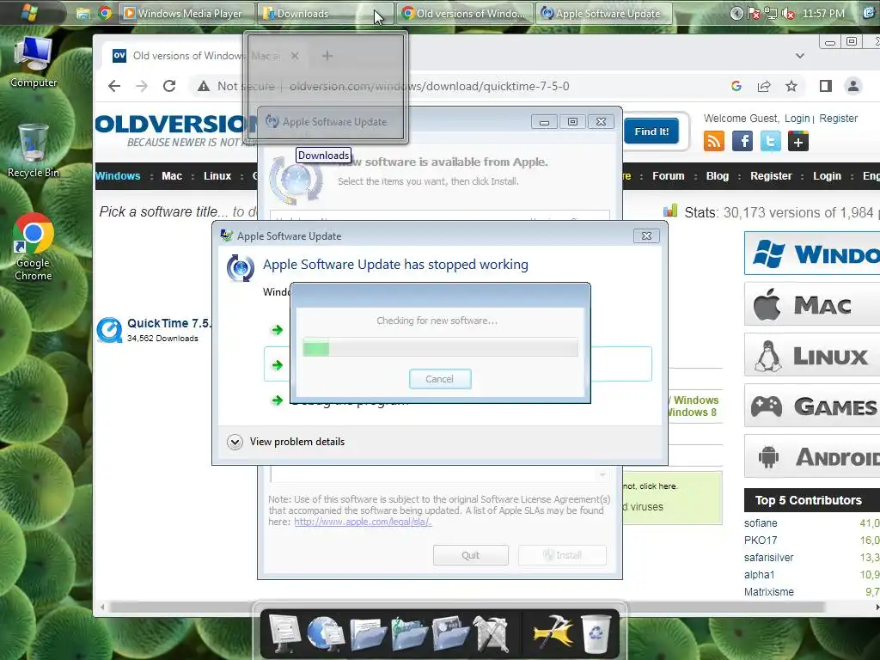This screenshot has height=660, width=880.
Task: Click the Twitter icon
Action: coord(770,141)
